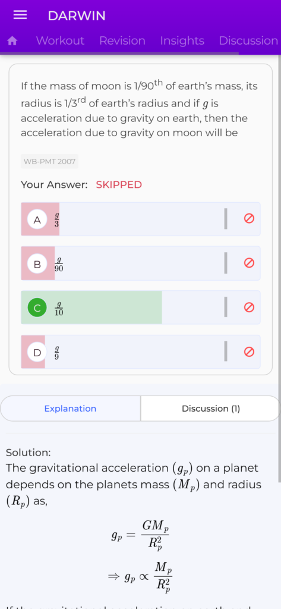Open the Revision tab
Viewport: 281px width, 609px height.
click(122, 41)
